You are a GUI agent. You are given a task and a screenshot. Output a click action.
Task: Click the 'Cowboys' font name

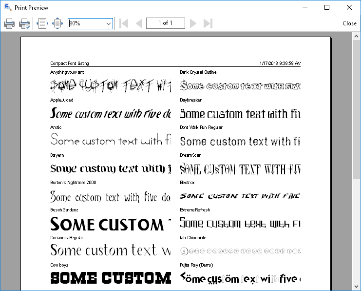pos(59,265)
